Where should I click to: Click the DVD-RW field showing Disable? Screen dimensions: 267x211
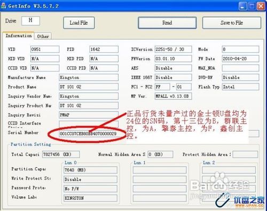pyautogui.click(x=240, y=77)
